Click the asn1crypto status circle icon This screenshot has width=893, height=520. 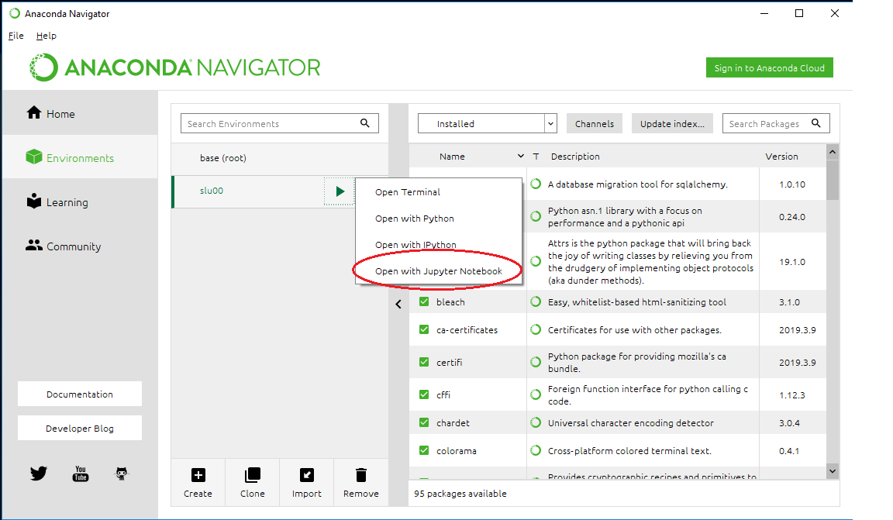[x=536, y=216]
